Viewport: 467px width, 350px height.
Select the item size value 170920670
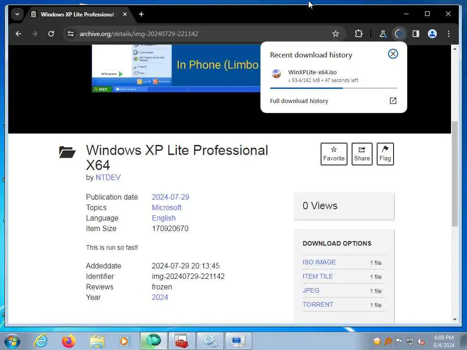170,229
